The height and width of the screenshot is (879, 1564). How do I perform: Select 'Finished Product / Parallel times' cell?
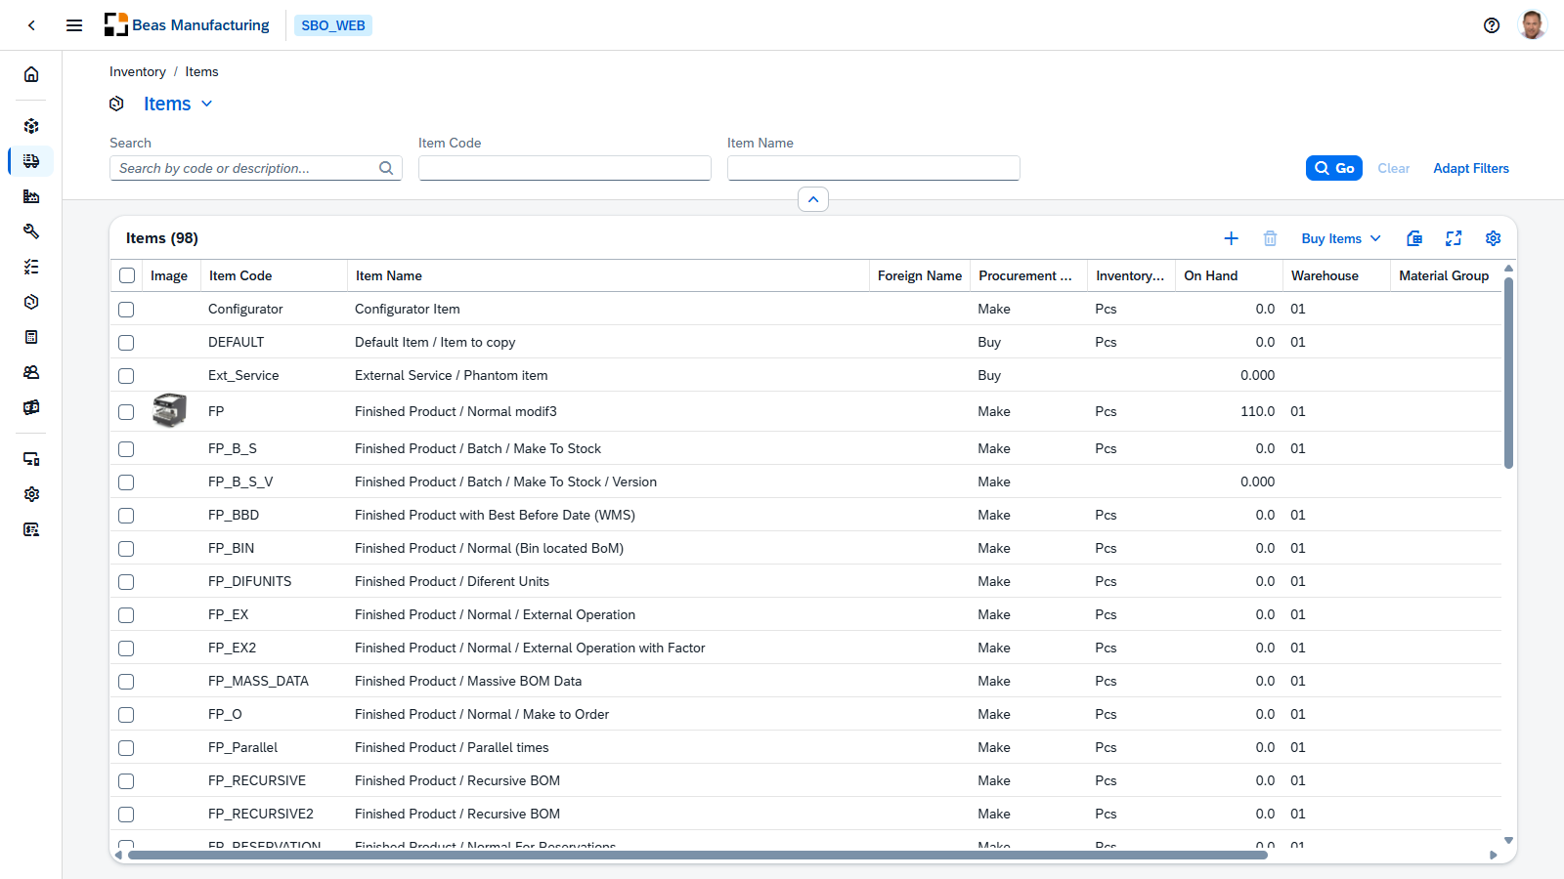452,747
